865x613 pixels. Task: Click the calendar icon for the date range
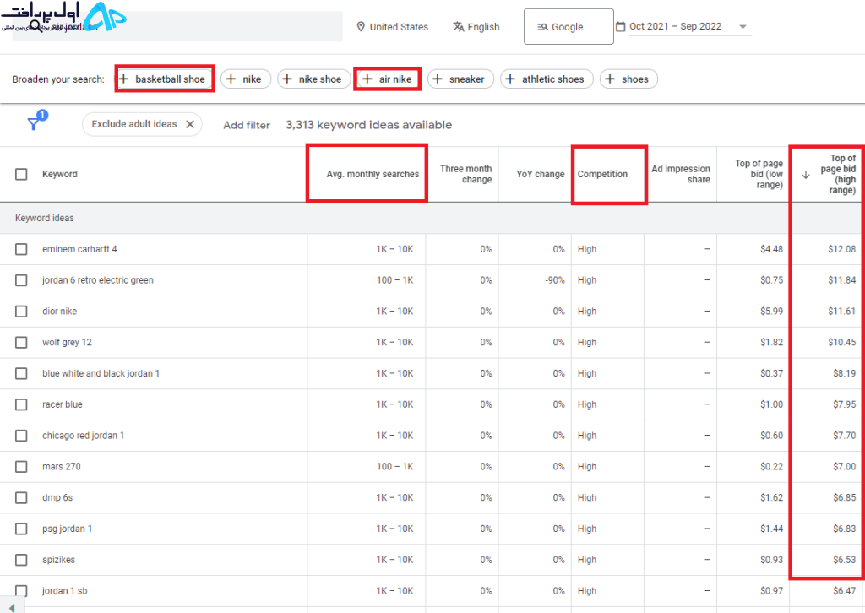tap(621, 26)
